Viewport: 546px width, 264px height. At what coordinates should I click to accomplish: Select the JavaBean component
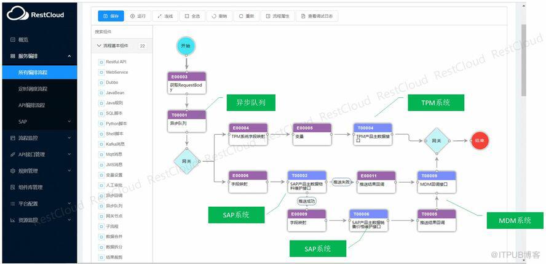coord(112,93)
